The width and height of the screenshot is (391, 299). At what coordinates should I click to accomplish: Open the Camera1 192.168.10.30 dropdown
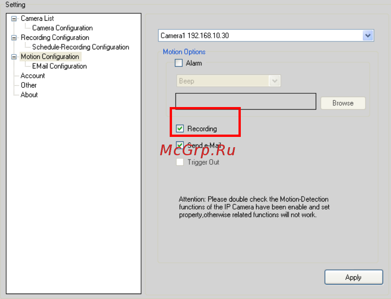click(x=368, y=36)
